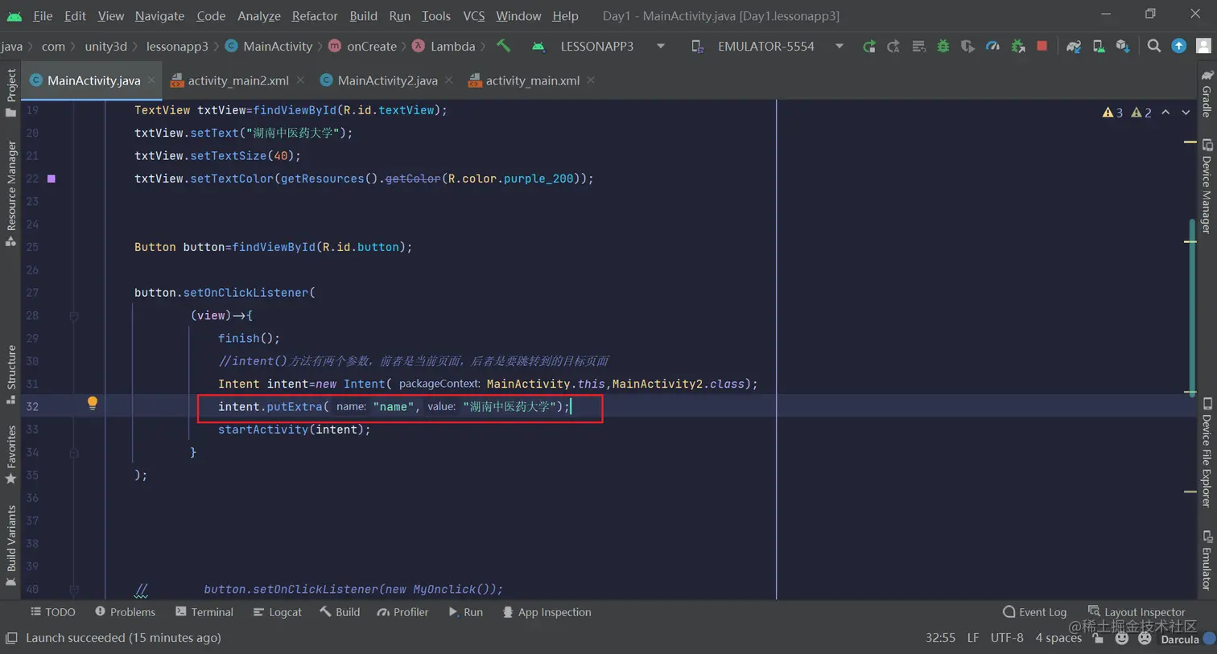The width and height of the screenshot is (1217, 654).
Task: Open the EMULATOR-5554 device dropdown
Action: pos(767,47)
